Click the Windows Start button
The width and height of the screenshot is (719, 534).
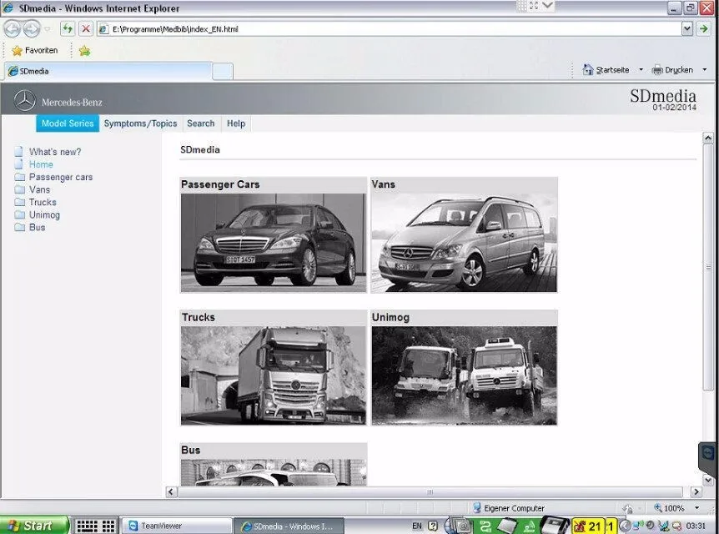[35, 526]
